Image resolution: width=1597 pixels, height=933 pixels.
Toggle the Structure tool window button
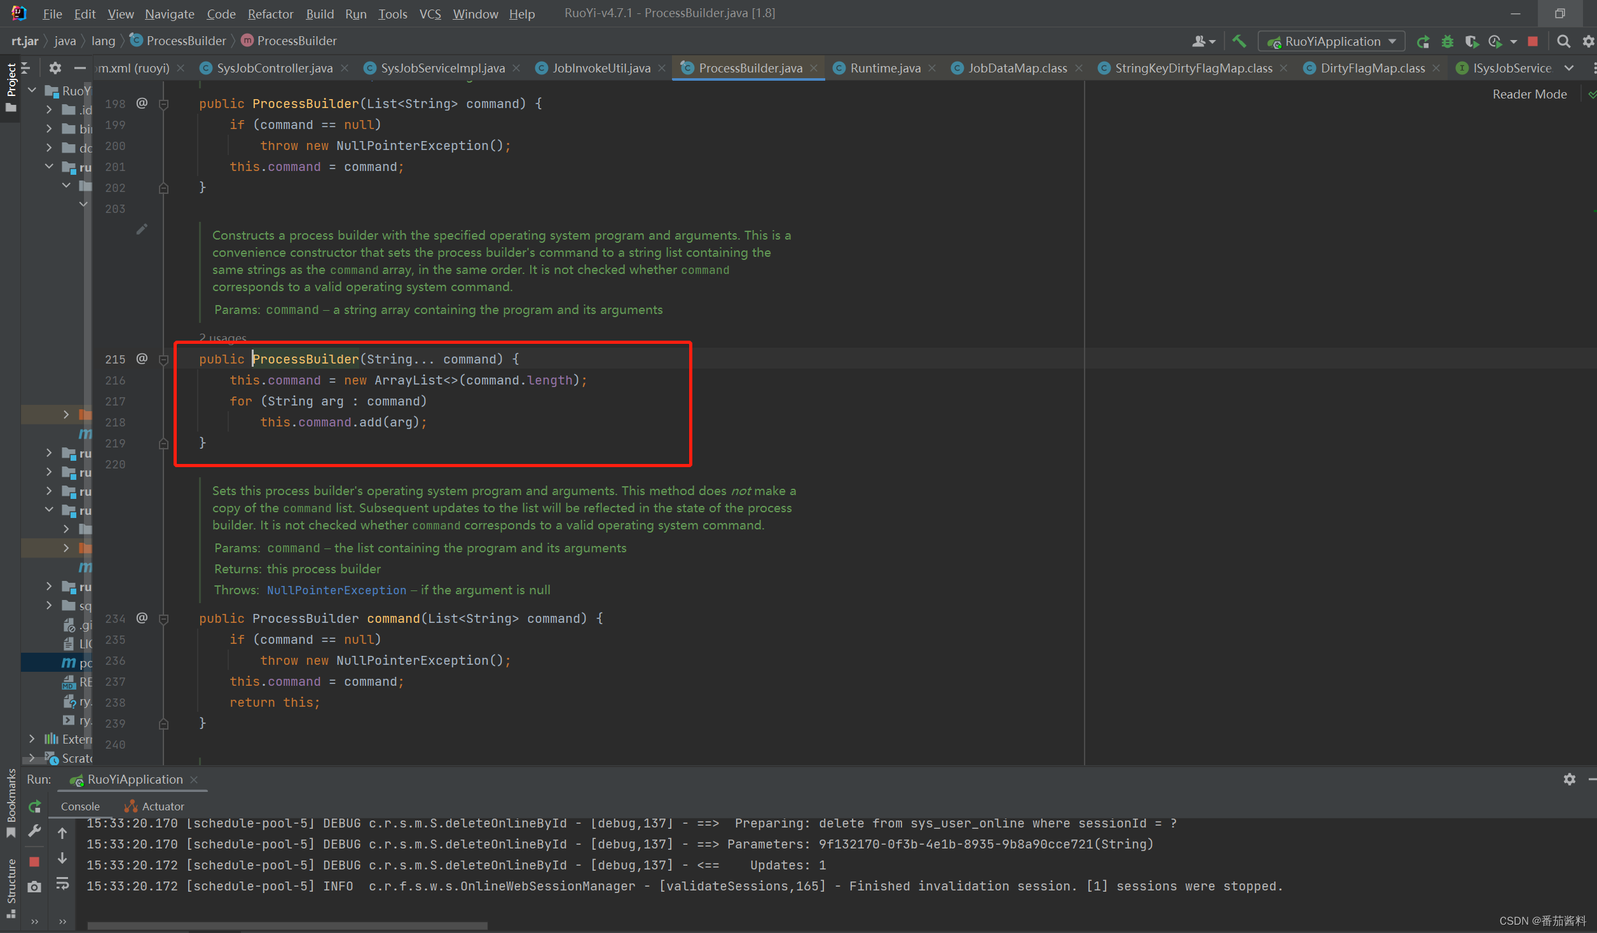[11, 888]
